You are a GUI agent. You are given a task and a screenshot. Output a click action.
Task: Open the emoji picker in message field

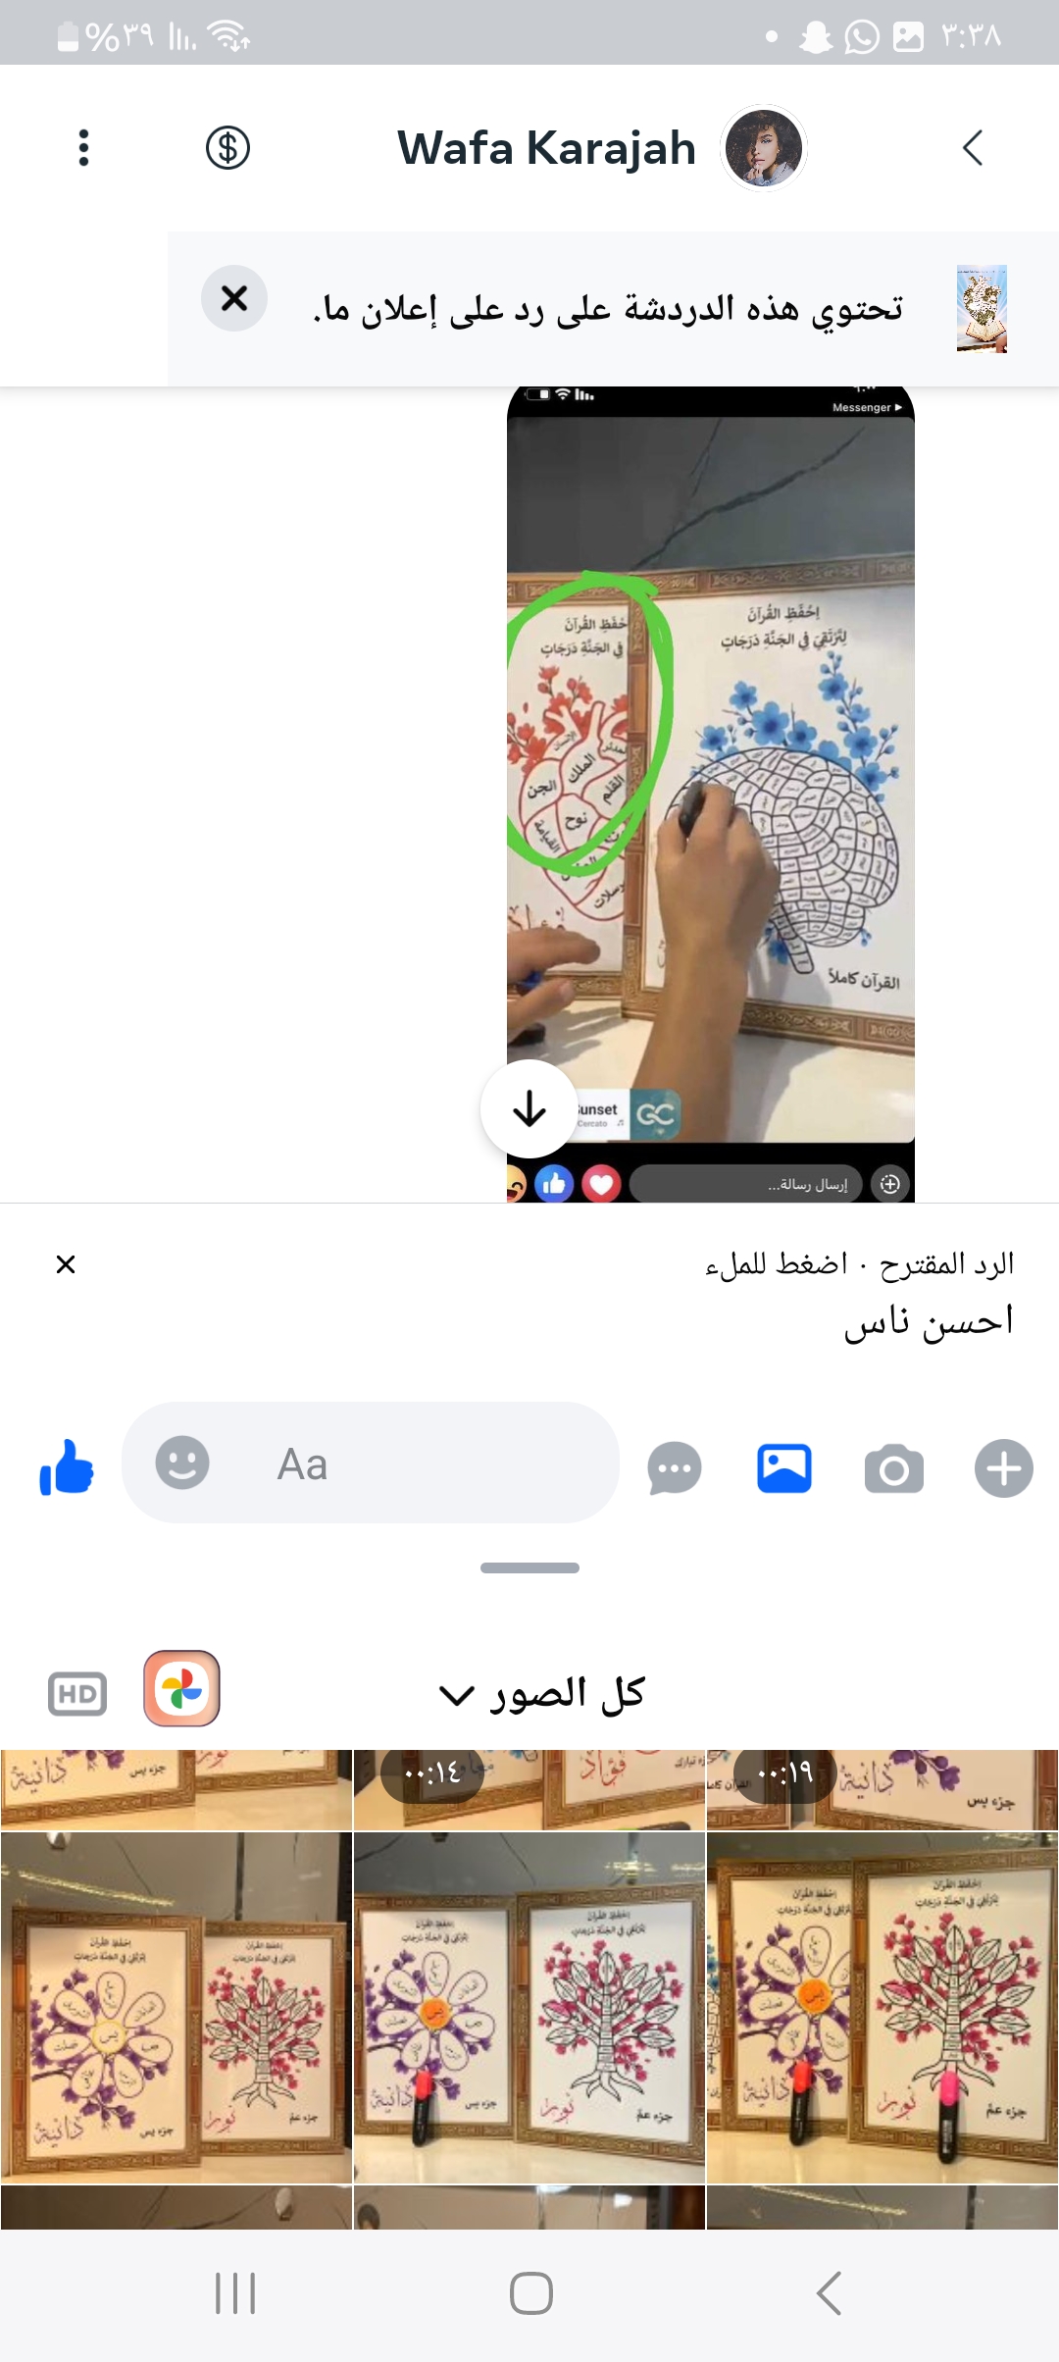point(182,1463)
